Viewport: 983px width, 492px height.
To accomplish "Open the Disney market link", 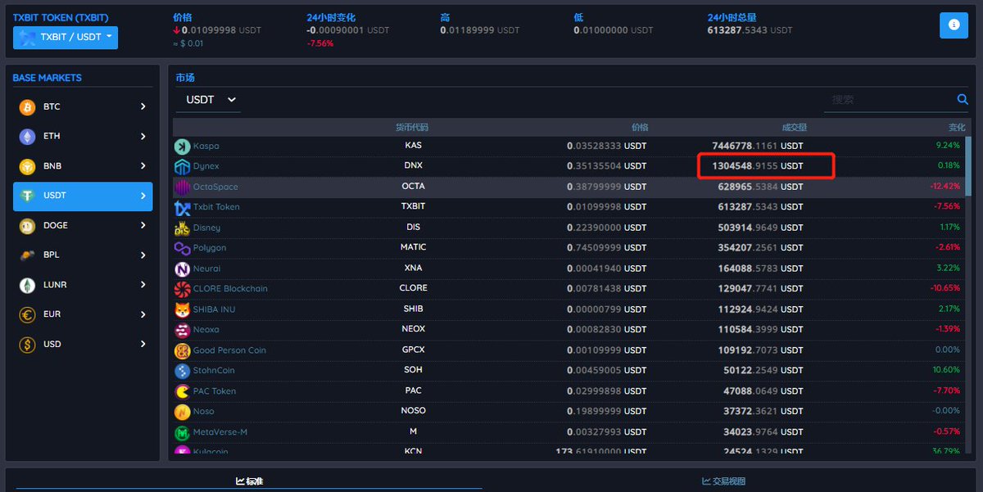I will coord(206,228).
